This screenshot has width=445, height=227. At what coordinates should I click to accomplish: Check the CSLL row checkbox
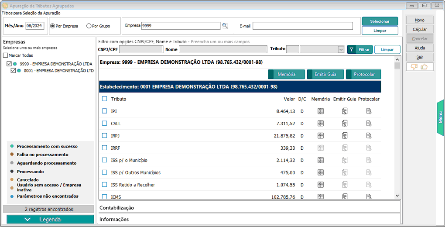click(x=104, y=123)
